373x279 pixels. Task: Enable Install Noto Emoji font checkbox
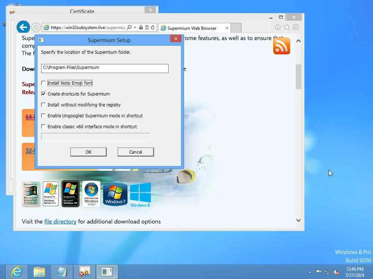click(x=43, y=83)
